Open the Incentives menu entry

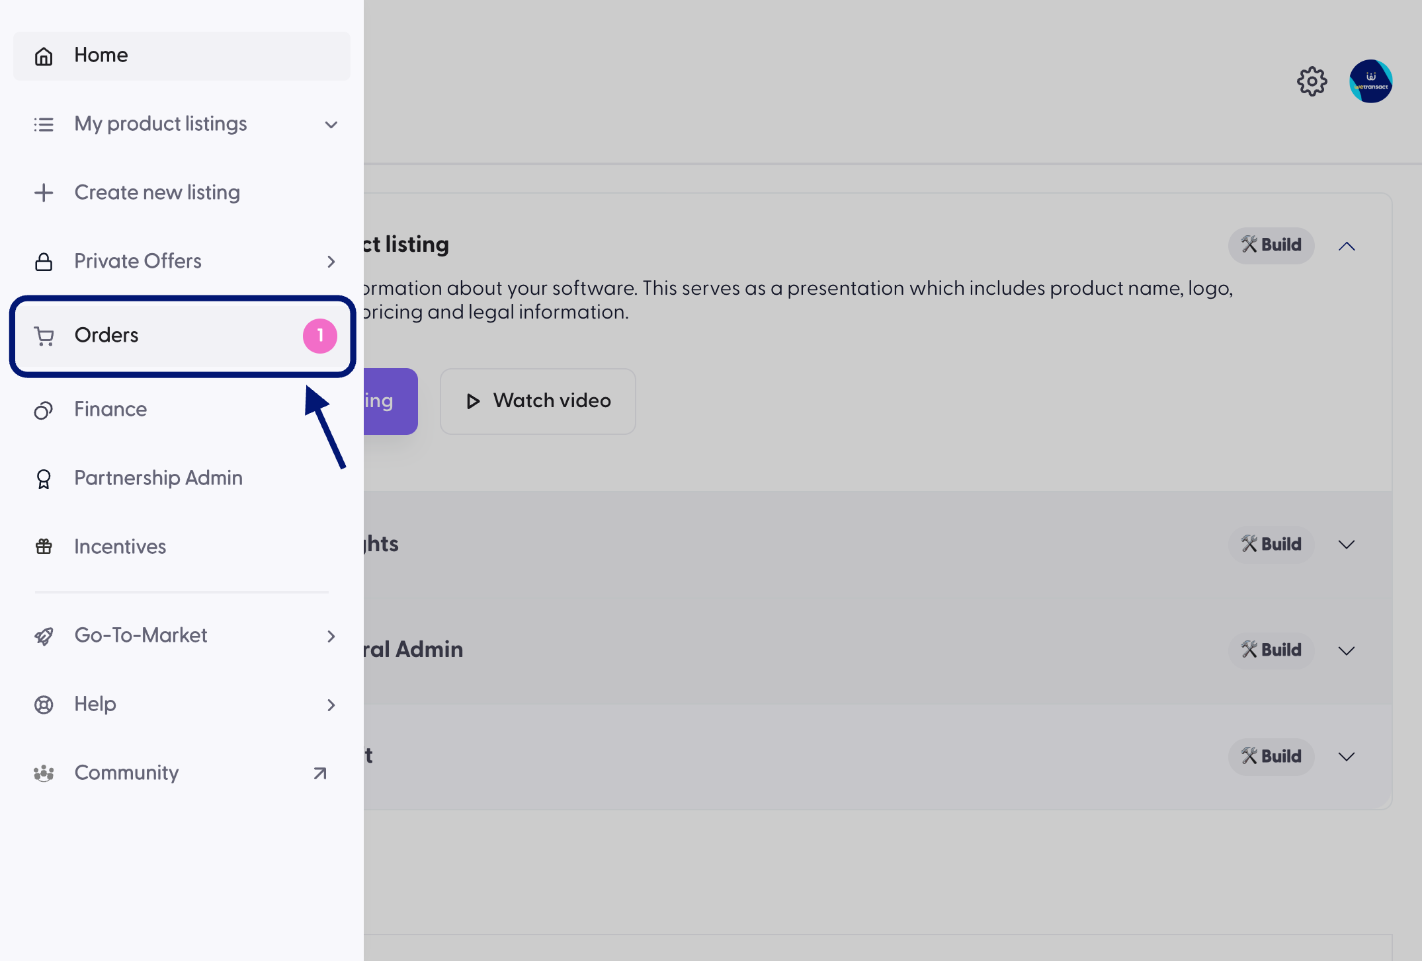pyautogui.click(x=182, y=547)
